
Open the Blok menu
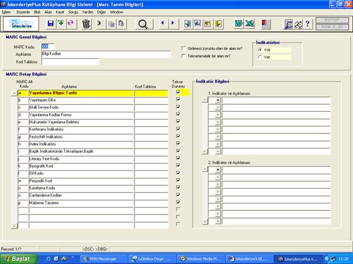coord(37,12)
